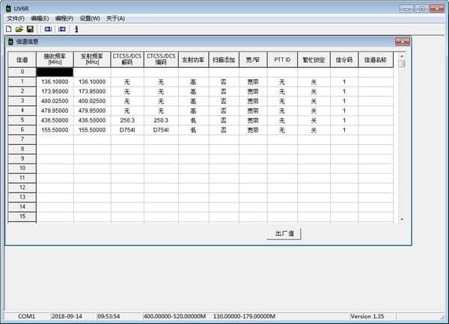Open the 设置(W) menu
The height and width of the screenshot is (324, 449).
tap(90, 19)
